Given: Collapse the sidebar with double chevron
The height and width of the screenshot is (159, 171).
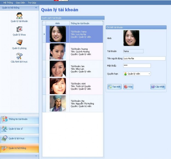Looking at the screenshot, I should [36, 8].
